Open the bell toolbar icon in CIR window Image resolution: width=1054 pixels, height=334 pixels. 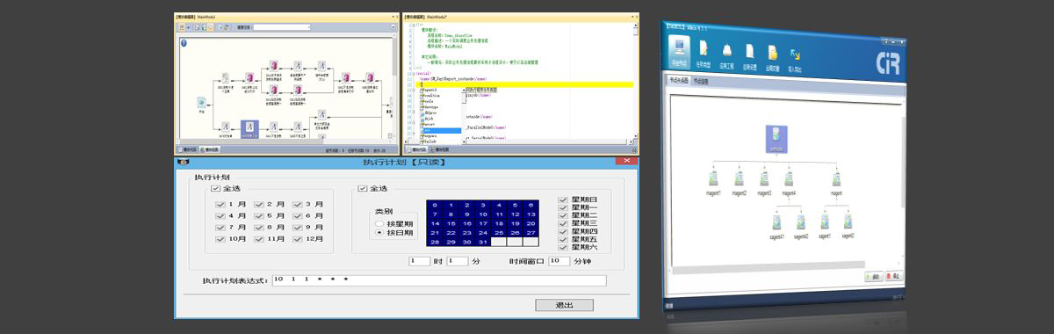tap(727, 51)
